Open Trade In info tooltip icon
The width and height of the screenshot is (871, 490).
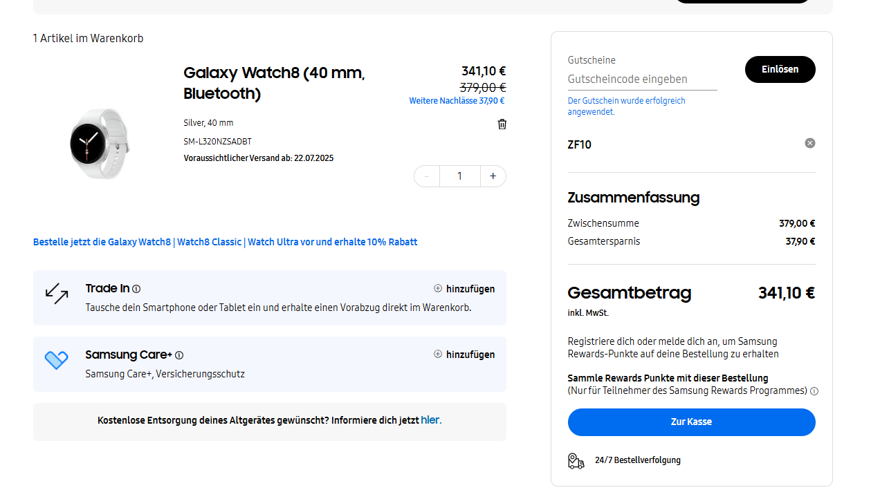(136, 289)
